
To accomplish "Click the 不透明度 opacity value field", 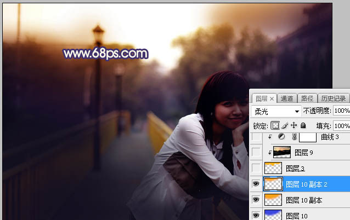I will pos(342,111).
